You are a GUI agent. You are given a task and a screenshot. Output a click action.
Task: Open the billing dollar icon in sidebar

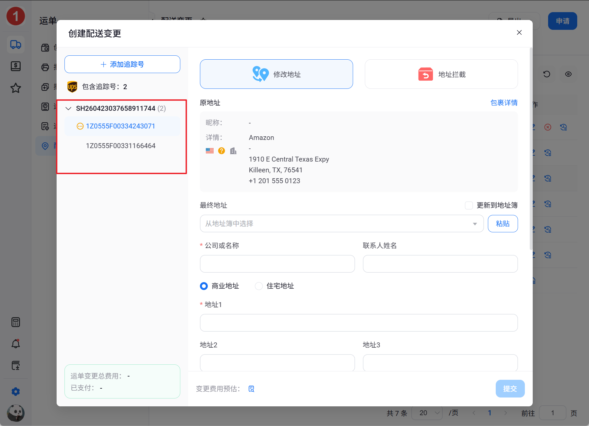click(16, 66)
